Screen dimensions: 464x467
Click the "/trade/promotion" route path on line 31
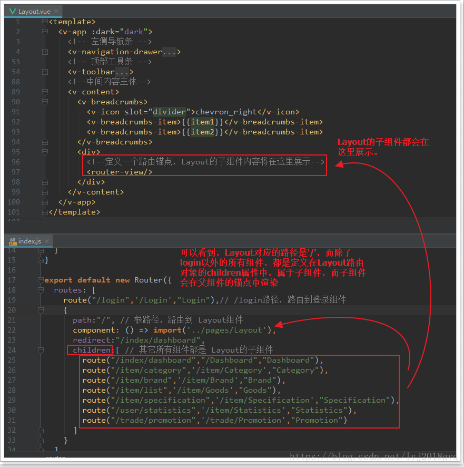[153, 420]
